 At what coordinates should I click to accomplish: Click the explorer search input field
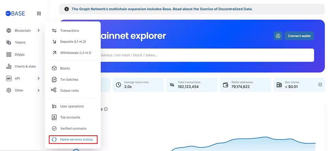coord(207,55)
